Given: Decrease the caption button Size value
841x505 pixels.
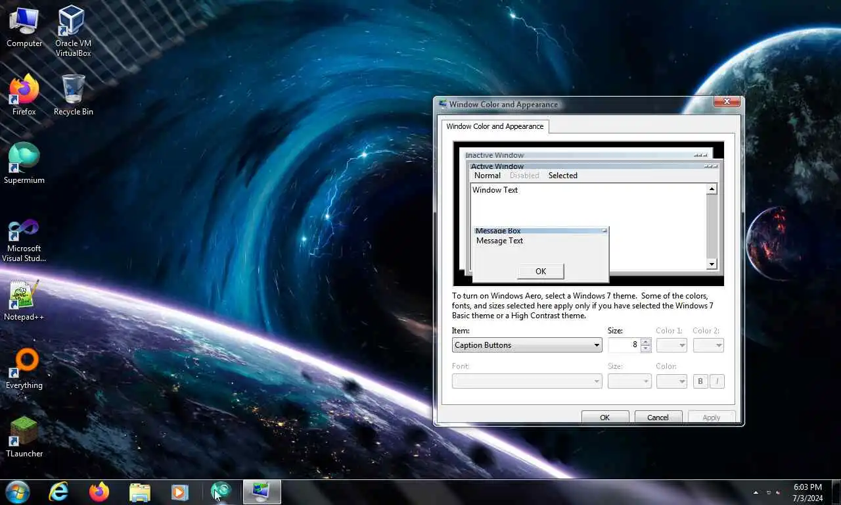Looking at the screenshot, I should pos(646,349).
